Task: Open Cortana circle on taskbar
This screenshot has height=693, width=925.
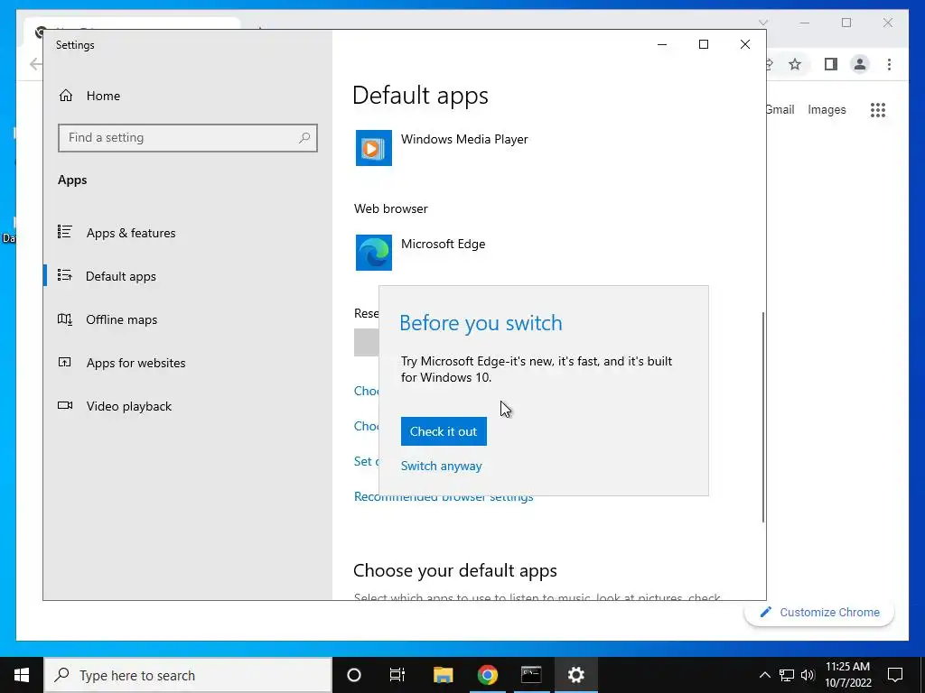Action: click(x=354, y=675)
